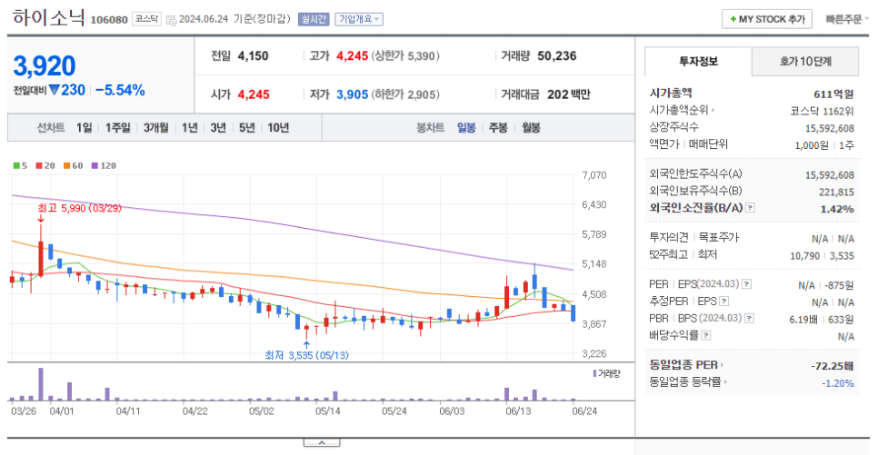Screen dimensions: 878x455
Task: Click help icon next to 추정PER EPS
Action: pyautogui.click(x=724, y=302)
